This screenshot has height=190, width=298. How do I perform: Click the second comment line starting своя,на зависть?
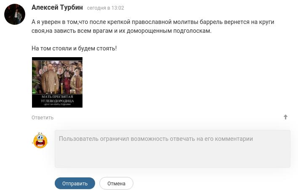(x=122, y=31)
